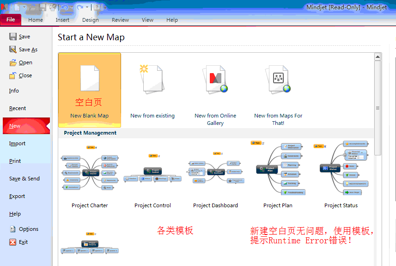Image resolution: width=396 pixels, height=266 pixels.
Task: Click the Save disk icon in sidebar
Action: coord(13,37)
